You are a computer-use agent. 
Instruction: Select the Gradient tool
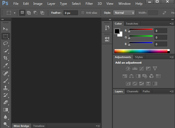coord(6,110)
